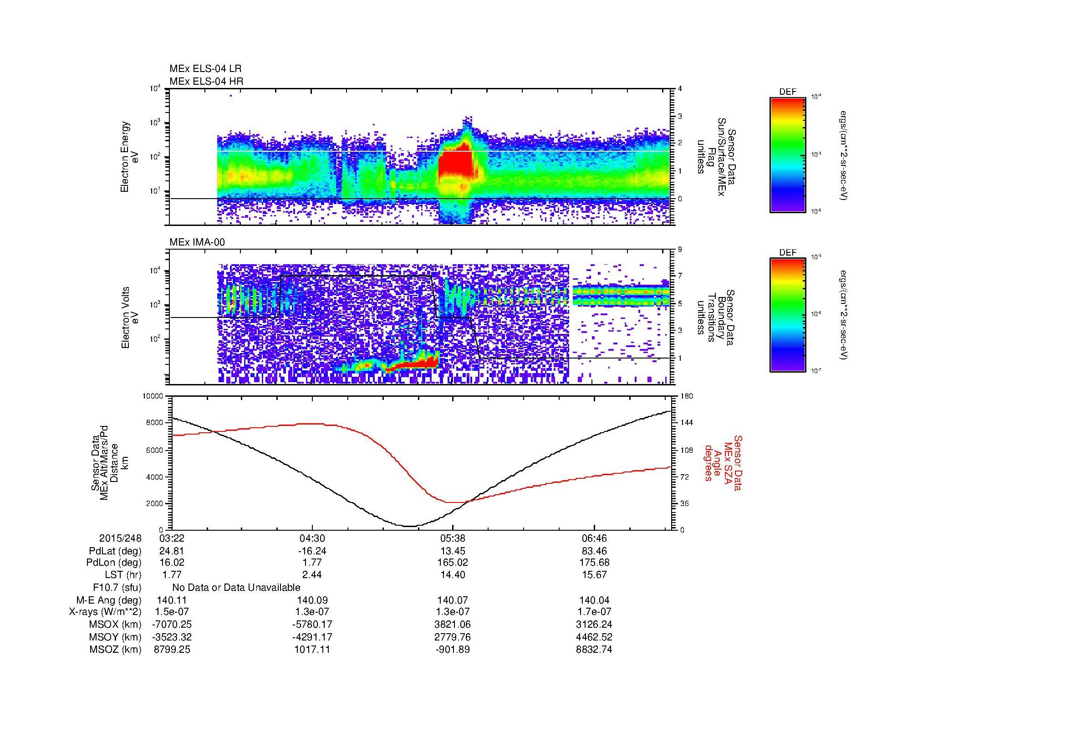Click 'No Data or Data Unavailable' text

click(236, 587)
